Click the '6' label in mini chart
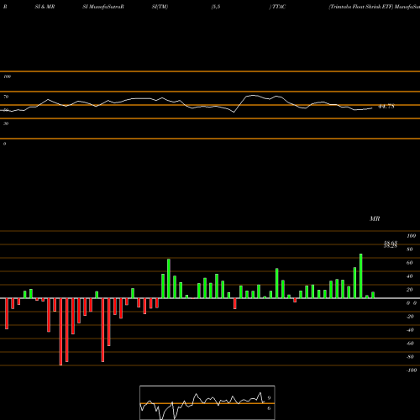 [x=269, y=408]
